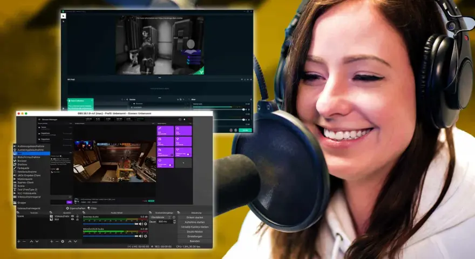Adjust first Mixer volume slider in Streamlabs
The height and width of the screenshot is (259, 475).
pos(219,110)
